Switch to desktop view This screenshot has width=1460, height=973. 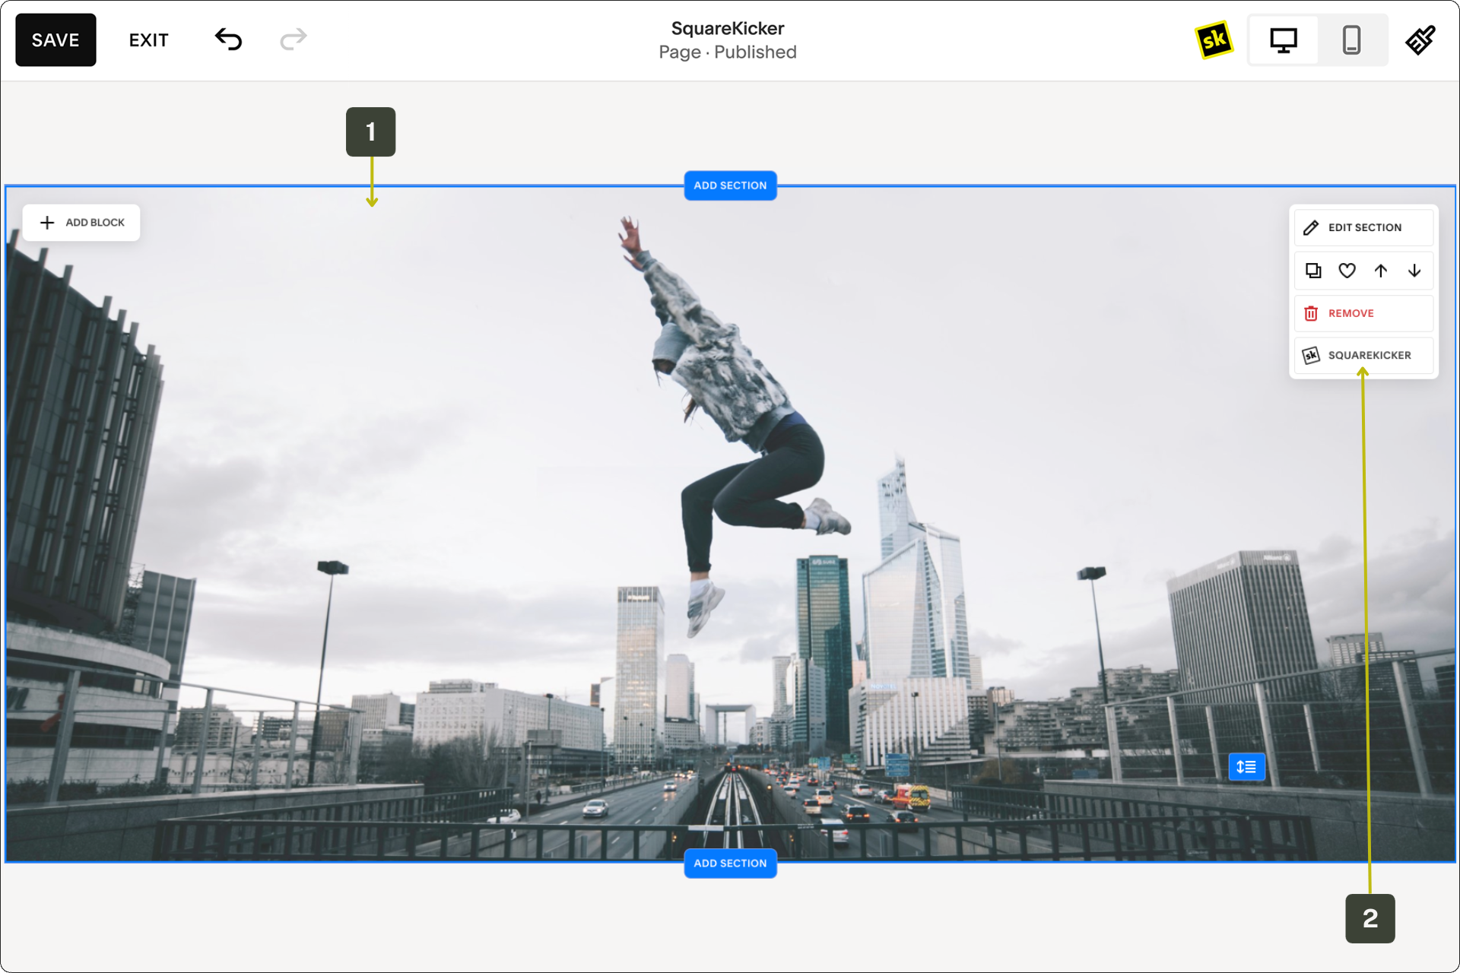point(1284,40)
